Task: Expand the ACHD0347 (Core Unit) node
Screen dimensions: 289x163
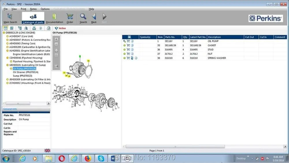Action: [8, 36]
